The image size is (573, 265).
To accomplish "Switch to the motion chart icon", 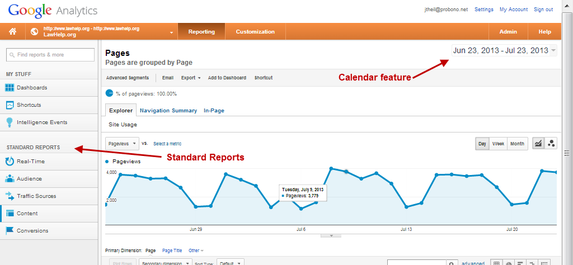I will click(x=551, y=144).
